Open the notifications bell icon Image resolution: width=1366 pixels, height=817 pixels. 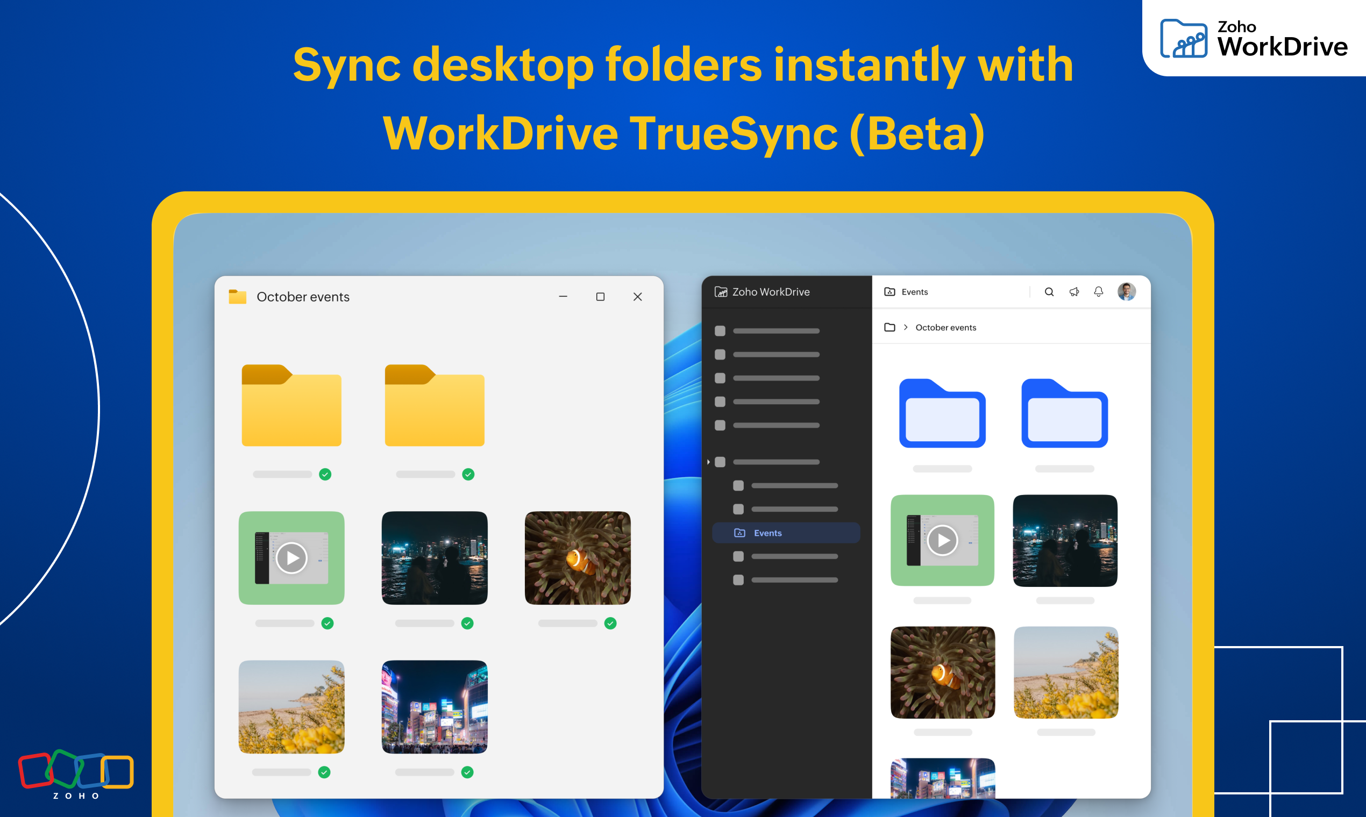[x=1098, y=291]
